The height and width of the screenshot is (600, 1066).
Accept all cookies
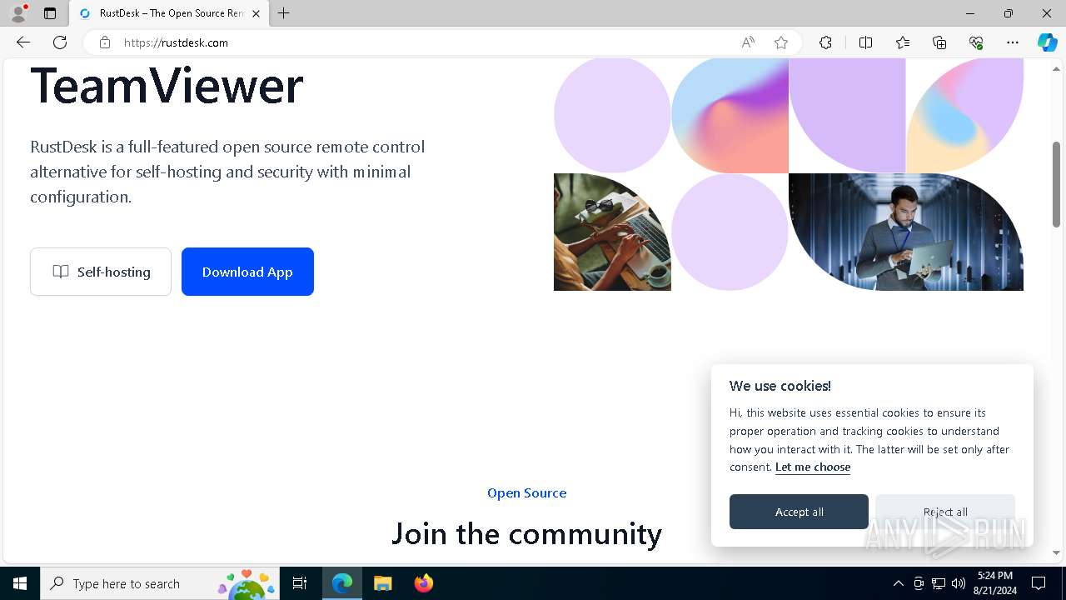pyautogui.click(x=799, y=512)
